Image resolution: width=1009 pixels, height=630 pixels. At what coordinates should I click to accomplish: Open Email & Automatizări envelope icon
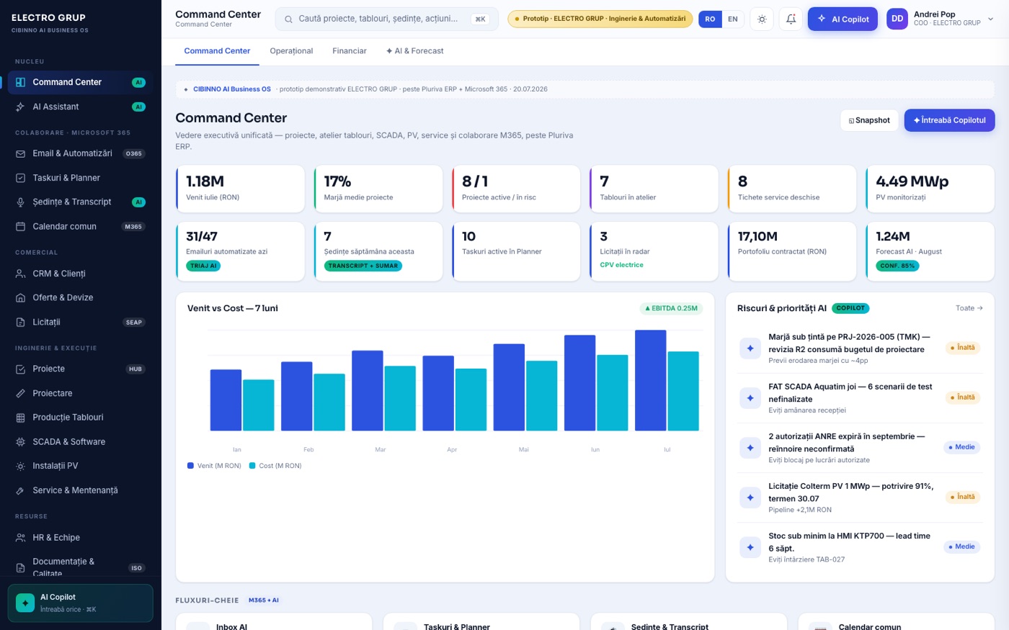coord(20,153)
